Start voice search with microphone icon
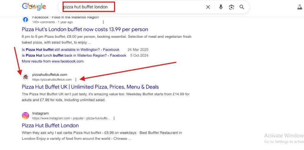Image resolution: width=304 pixels, height=150 pixels. click(221, 7)
